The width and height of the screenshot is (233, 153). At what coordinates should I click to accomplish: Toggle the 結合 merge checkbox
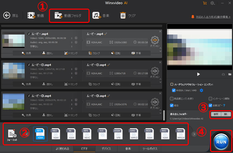pos(172,106)
